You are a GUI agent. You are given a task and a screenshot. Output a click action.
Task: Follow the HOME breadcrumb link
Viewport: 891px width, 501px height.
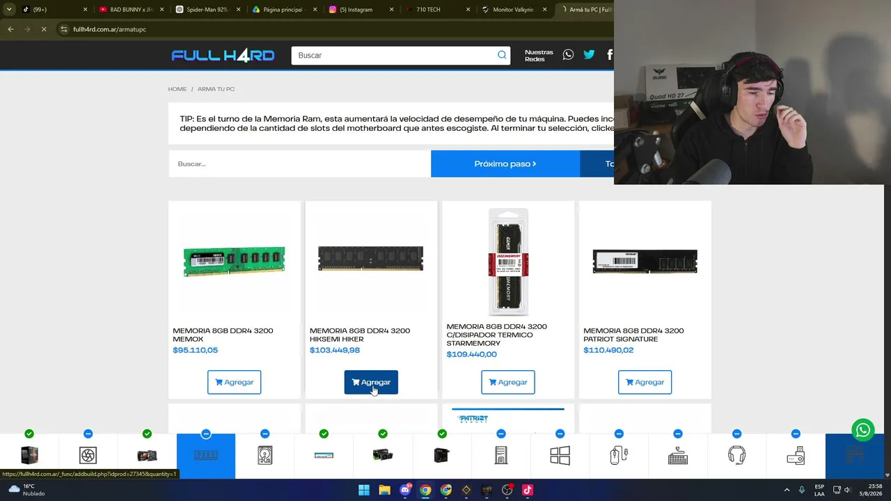tap(178, 89)
